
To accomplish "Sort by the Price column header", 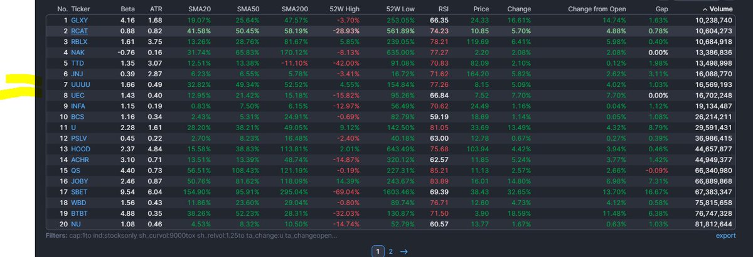I will pyautogui.click(x=480, y=9).
